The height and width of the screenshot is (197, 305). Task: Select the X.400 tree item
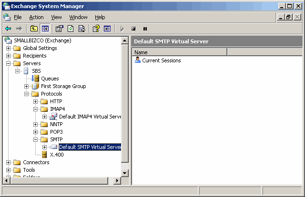coord(57,155)
